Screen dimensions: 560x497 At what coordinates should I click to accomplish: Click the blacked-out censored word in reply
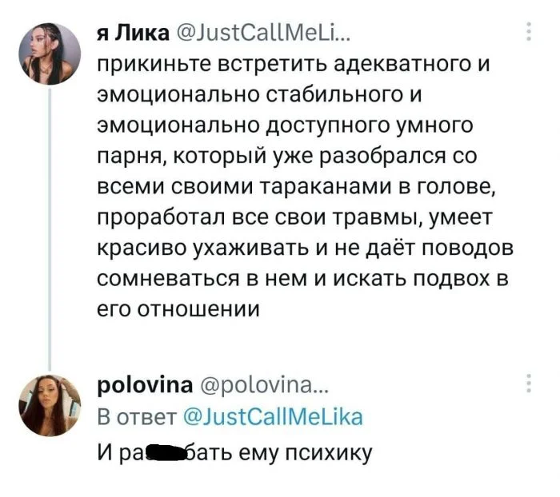point(170,452)
